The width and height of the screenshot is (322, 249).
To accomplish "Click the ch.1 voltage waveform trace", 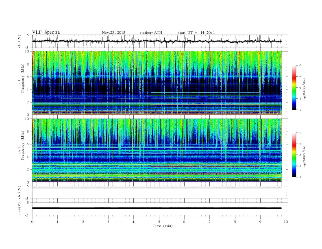I will tap(157, 41).
